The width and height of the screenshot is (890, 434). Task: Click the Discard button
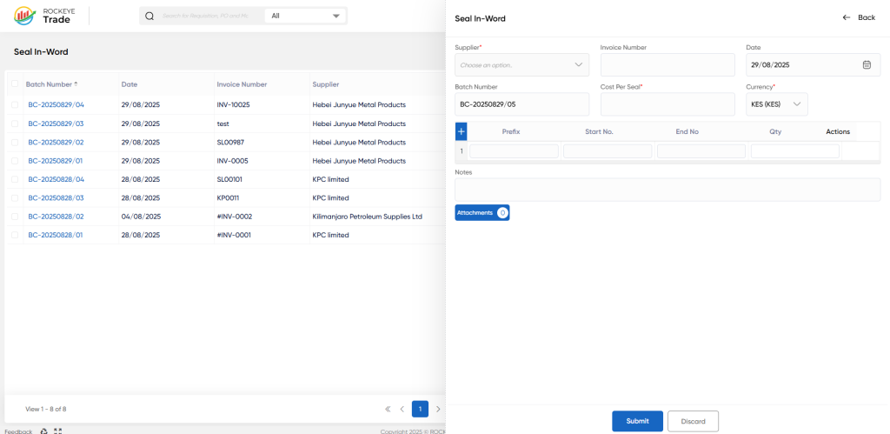tap(693, 421)
